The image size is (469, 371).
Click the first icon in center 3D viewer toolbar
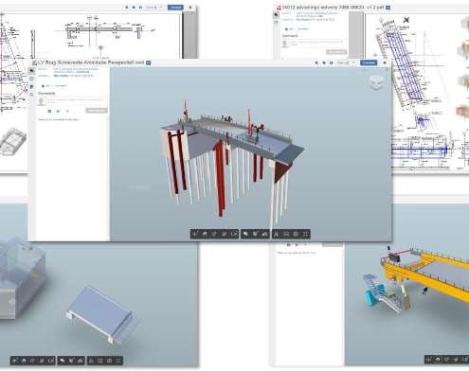coord(195,234)
